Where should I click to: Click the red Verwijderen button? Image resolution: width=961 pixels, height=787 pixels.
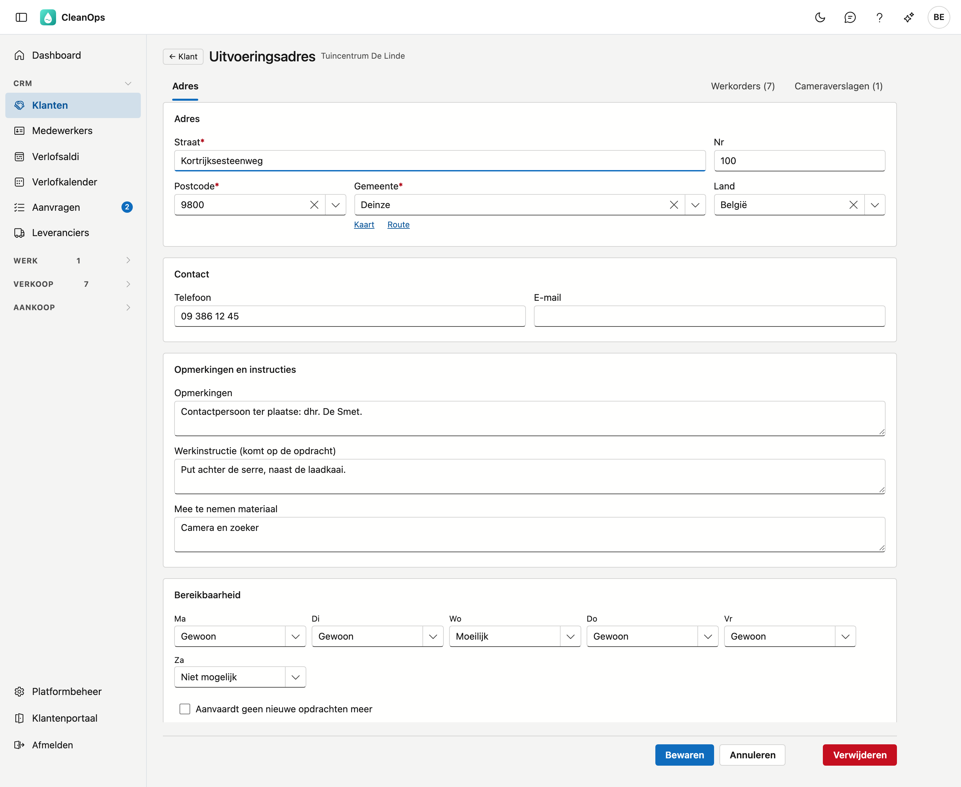[x=860, y=755]
